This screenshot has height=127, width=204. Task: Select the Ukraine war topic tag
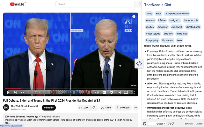(168, 40)
